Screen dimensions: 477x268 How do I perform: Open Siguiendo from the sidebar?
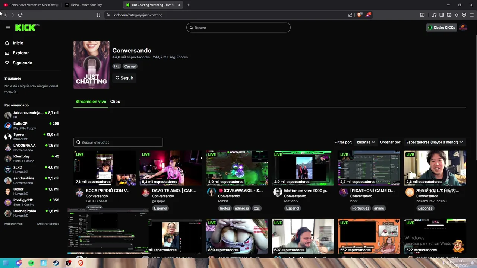22,63
